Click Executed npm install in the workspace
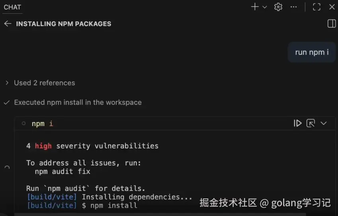 click(78, 102)
